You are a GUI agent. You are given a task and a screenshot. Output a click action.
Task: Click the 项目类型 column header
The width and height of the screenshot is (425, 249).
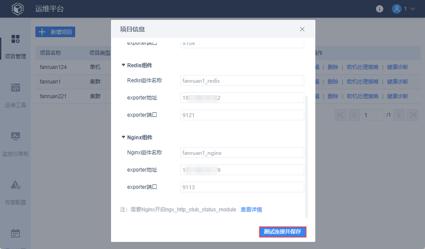100,53
